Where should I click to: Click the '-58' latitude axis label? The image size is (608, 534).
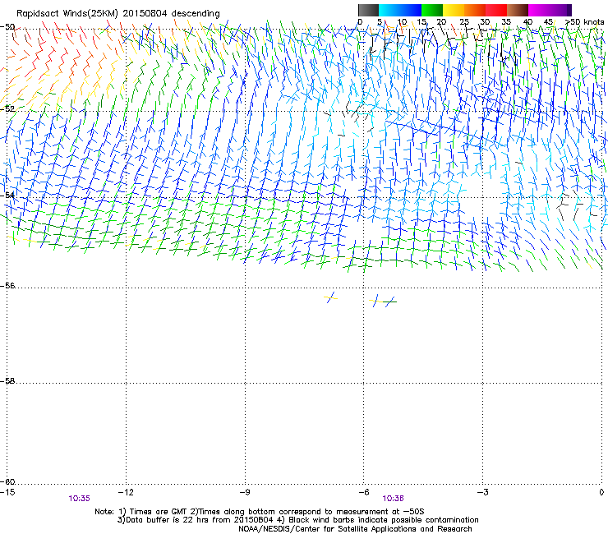pos(7,381)
